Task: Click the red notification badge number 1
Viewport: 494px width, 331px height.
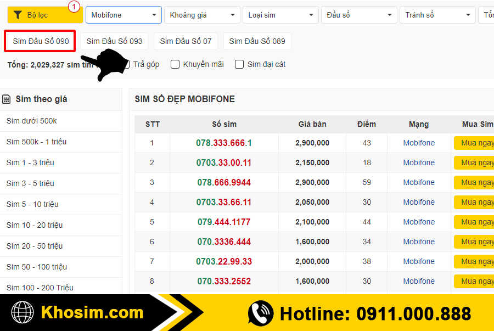Action: click(74, 7)
